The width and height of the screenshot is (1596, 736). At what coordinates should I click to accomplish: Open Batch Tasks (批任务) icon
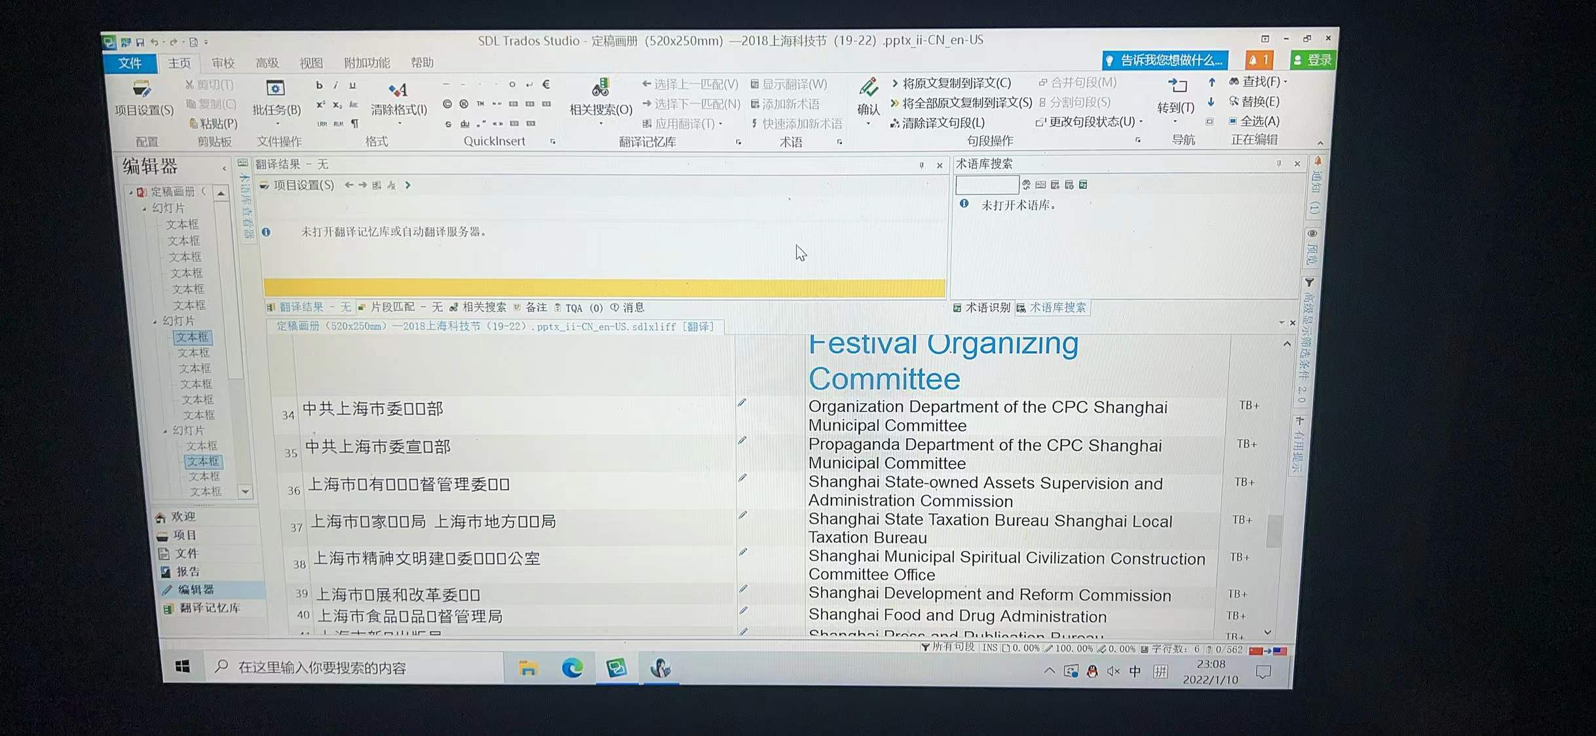[x=275, y=89]
